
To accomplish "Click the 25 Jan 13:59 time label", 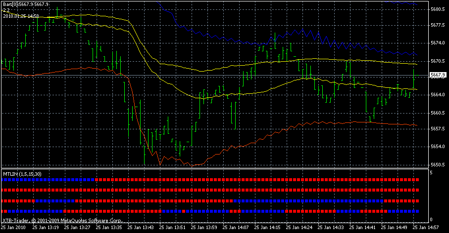I will tap(204, 228).
